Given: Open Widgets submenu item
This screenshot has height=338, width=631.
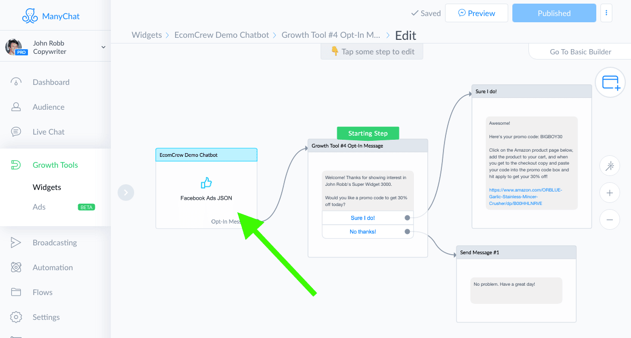Looking at the screenshot, I should click(47, 187).
